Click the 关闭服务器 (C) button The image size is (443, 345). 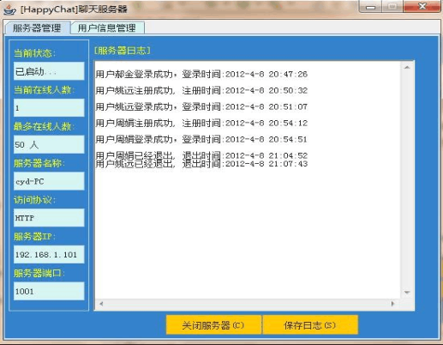click(213, 325)
